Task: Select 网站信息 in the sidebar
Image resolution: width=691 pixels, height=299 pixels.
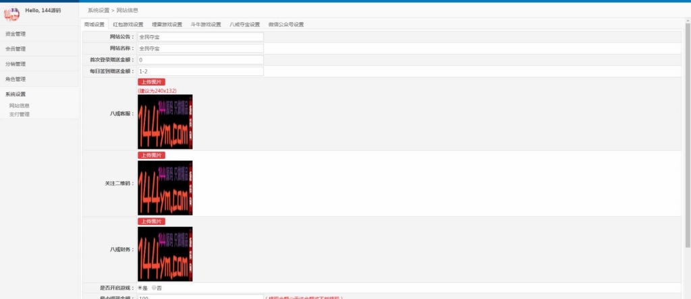Action: click(20, 106)
